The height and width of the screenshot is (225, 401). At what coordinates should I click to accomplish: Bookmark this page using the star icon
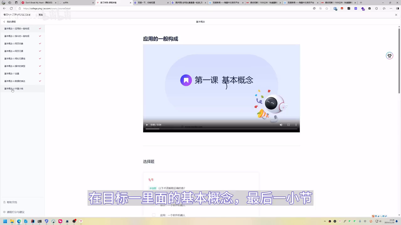pyautogui.click(x=327, y=8)
